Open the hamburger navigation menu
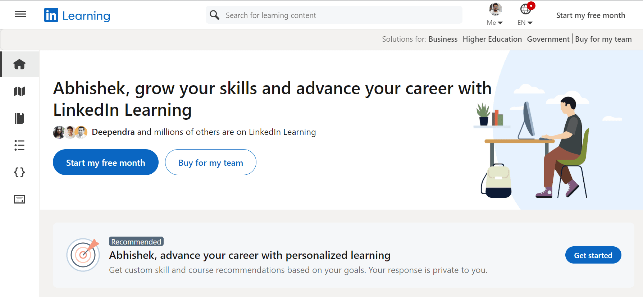Viewport: 643px width, 297px height. coord(20,14)
